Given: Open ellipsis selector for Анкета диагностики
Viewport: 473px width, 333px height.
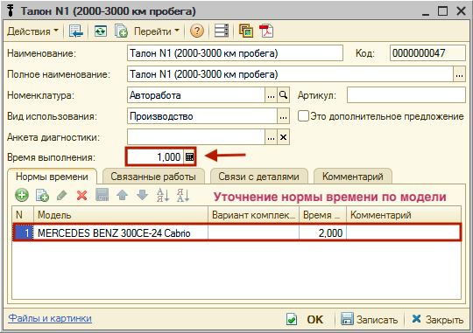Looking at the screenshot, I should (x=271, y=137).
